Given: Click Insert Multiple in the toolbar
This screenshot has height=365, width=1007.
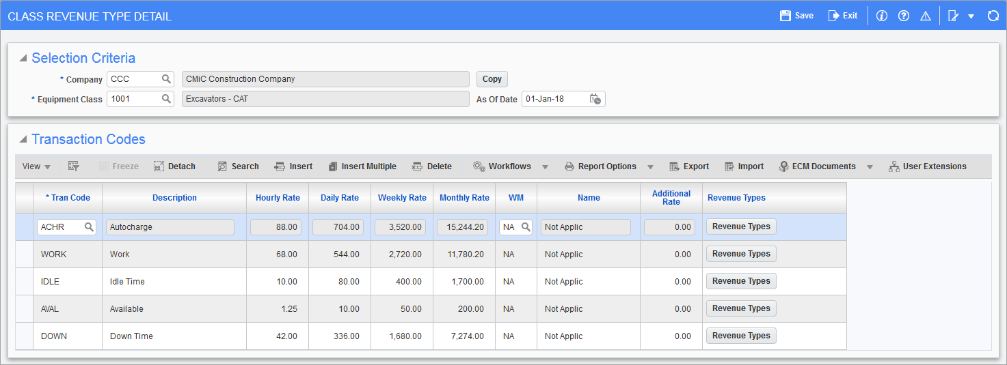Looking at the screenshot, I should pos(362,166).
